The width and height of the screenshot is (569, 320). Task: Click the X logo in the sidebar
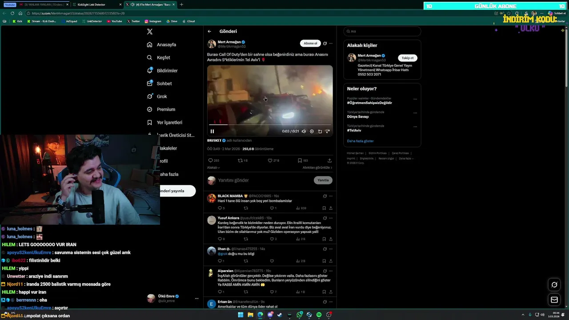150,32
